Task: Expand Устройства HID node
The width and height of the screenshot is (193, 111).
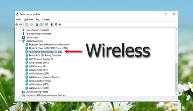Action: pos(20,95)
